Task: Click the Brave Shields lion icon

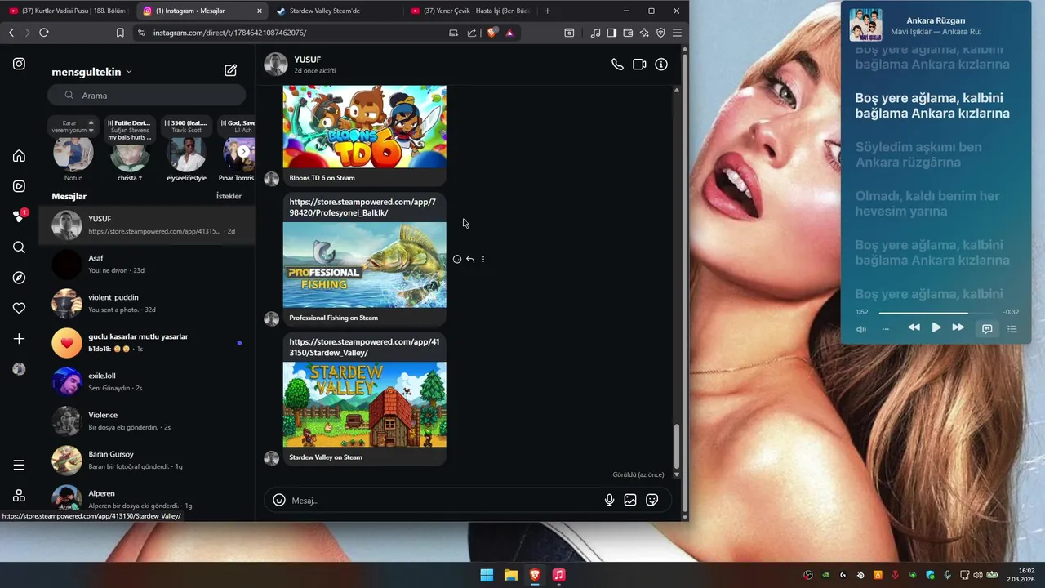Action: click(x=492, y=33)
